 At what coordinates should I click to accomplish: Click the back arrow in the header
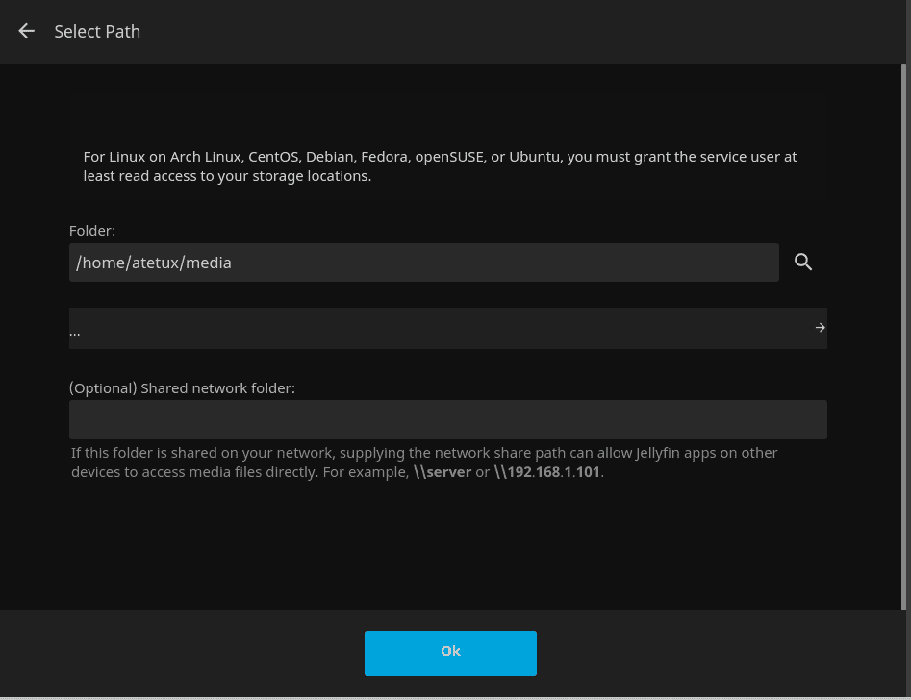(x=27, y=31)
